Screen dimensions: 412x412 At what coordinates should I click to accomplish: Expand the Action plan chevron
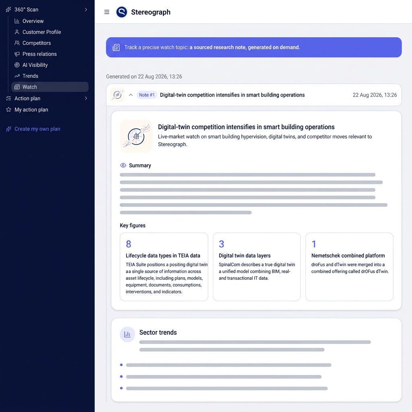[x=86, y=98]
